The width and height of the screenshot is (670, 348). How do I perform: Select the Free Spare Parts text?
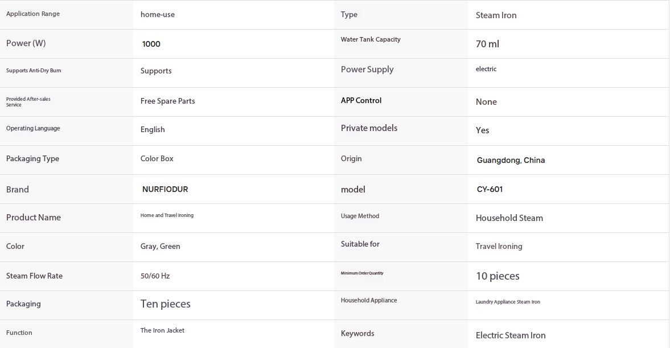point(167,101)
